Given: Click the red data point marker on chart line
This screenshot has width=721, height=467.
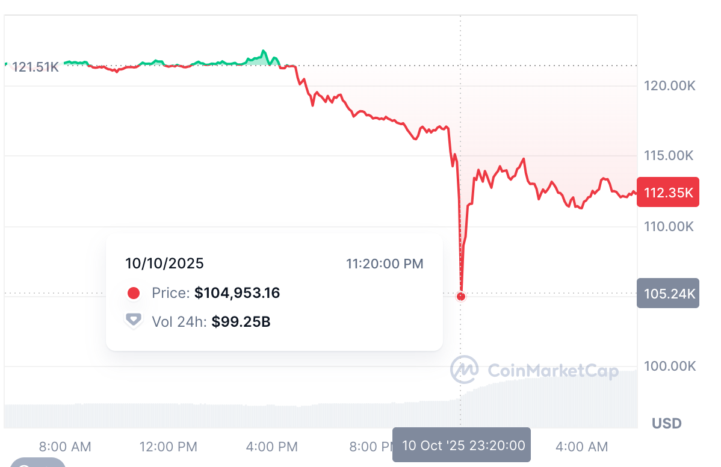Looking at the screenshot, I should [x=461, y=296].
